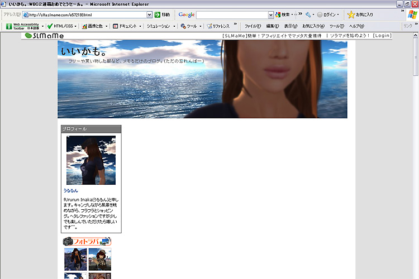
Task: Open favorites with the star お気に入り button
Action: coord(360,15)
